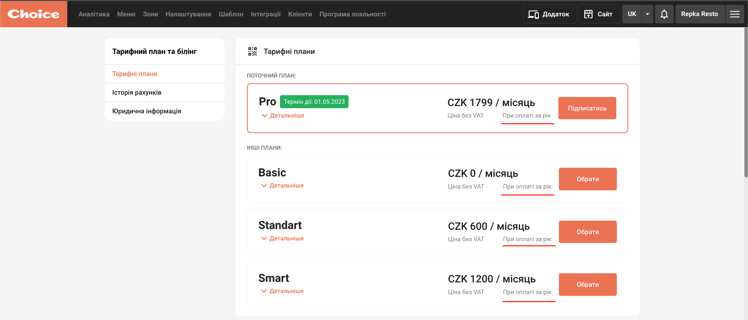Click the Repka Resto account button
The height and width of the screenshot is (320, 748).
pos(699,14)
